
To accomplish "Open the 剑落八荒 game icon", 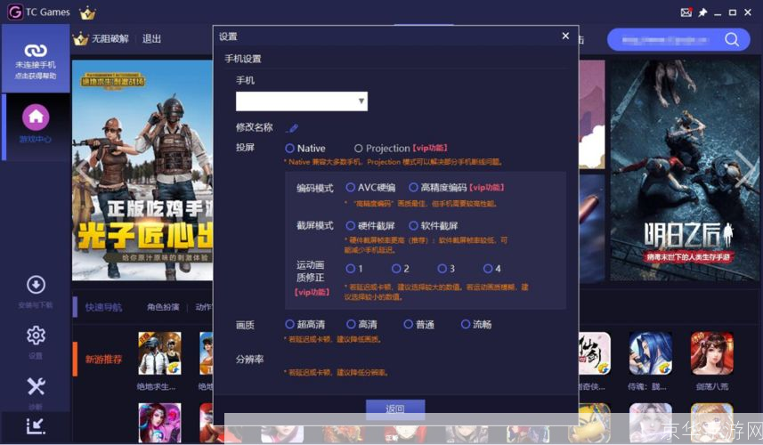I will (x=712, y=353).
